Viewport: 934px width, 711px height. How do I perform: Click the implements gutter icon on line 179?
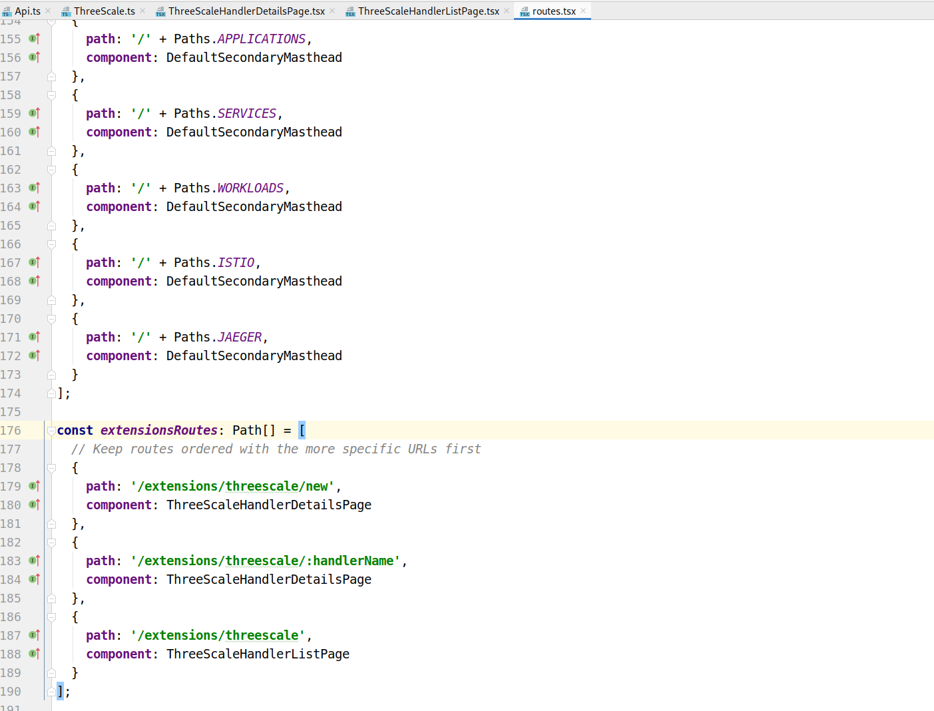pos(35,486)
